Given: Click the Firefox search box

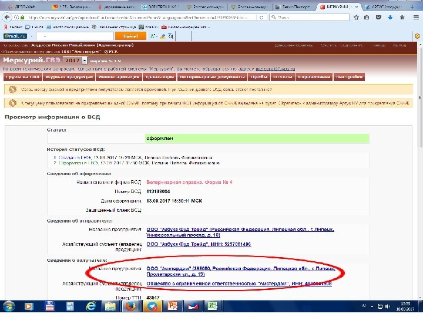Looking at the screenshot, I should (x=309, y=17).
